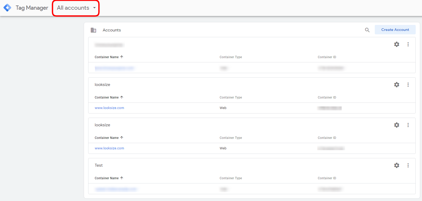Click Container ID header in second looksize account
The height and width of the screenshot is (201, 422).
click(x=327, y=138)
